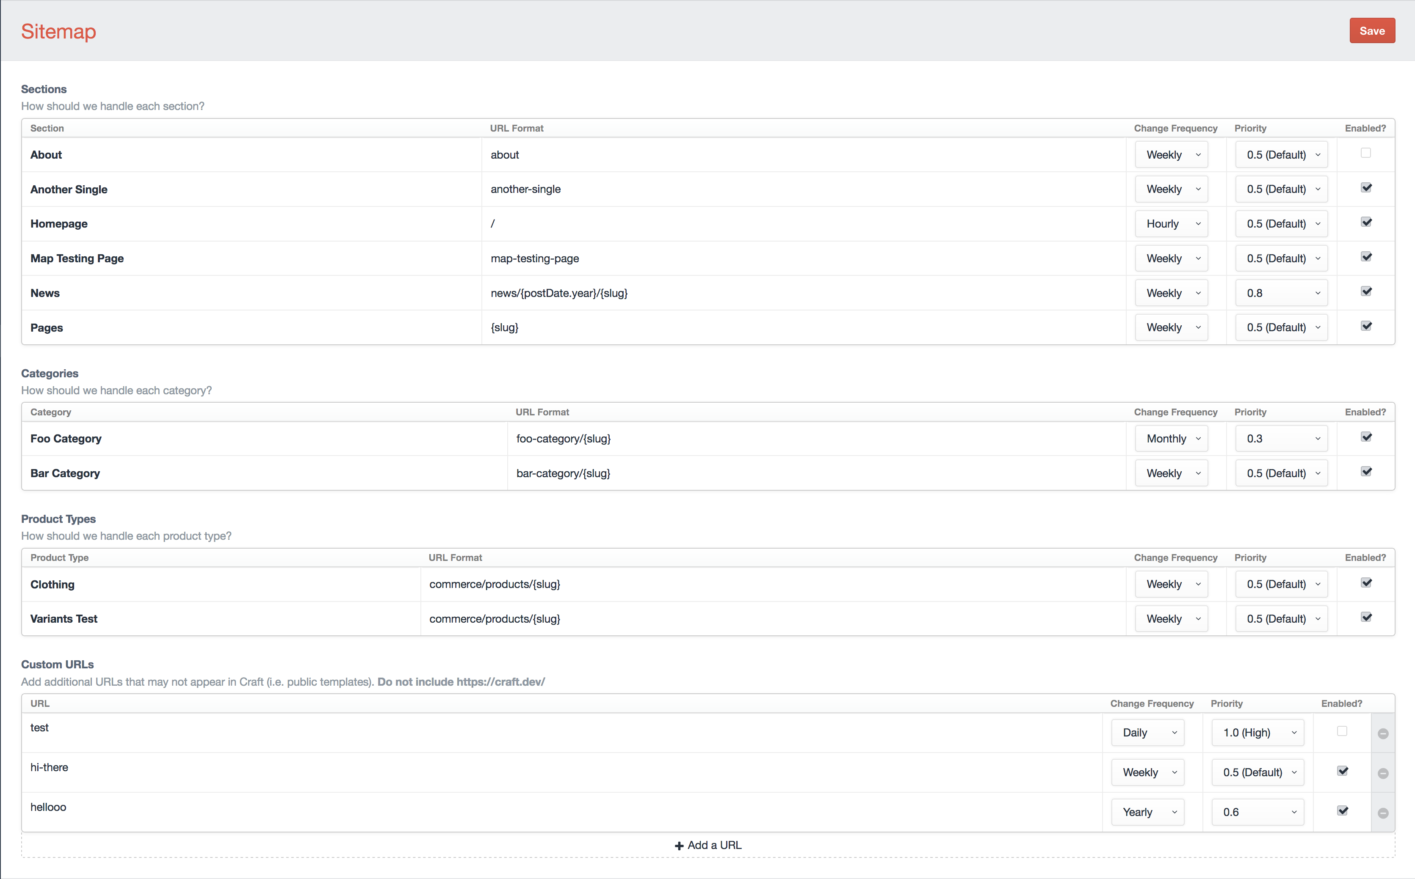Toggle the Pages section enabled checkbox

(1366, 326)
